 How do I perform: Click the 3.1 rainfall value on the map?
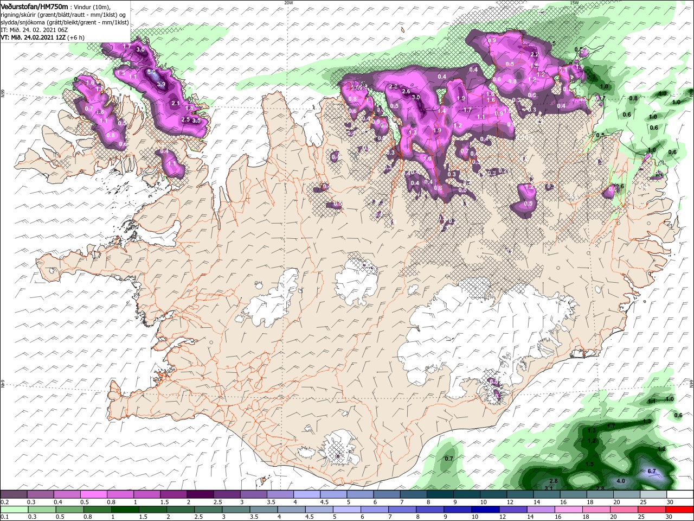click(x=548, y=488)
